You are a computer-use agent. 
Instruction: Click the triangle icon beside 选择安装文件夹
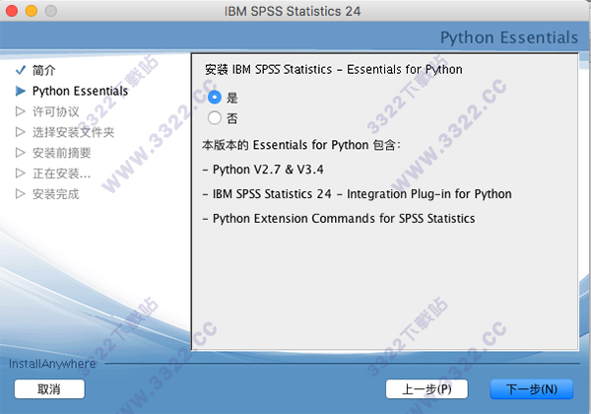21,132
